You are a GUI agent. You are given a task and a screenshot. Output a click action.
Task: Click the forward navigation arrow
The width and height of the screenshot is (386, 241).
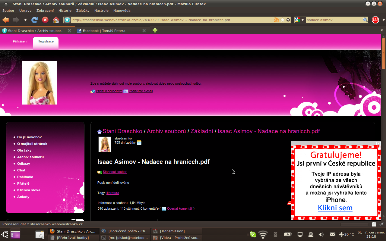[x=16, y=20]
